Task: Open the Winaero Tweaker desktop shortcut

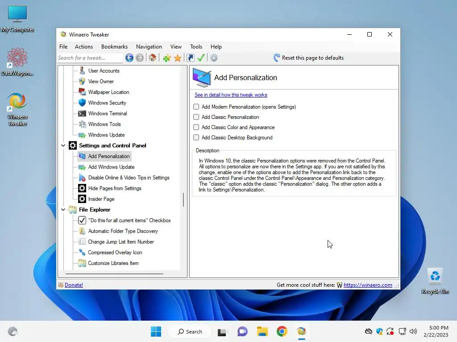Action: pos(17,110)
